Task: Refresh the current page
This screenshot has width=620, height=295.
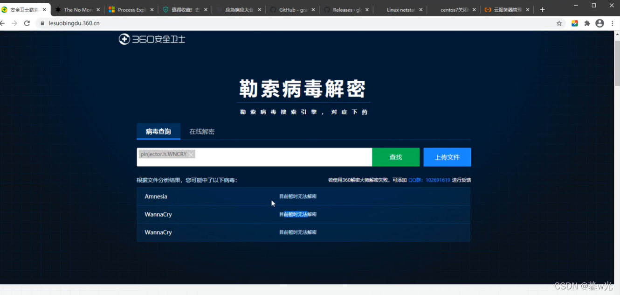Action: [27, 22]
